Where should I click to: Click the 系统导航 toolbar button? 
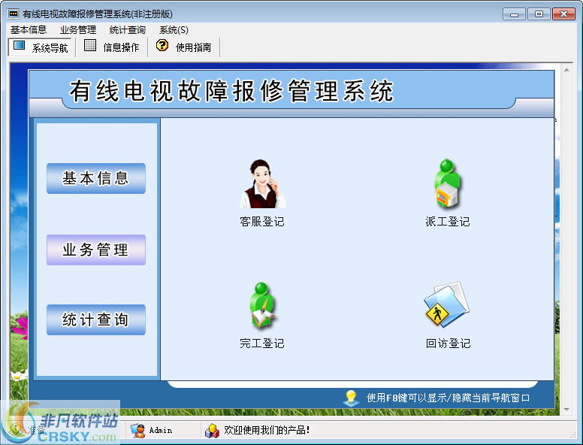(x=41, y=47)
